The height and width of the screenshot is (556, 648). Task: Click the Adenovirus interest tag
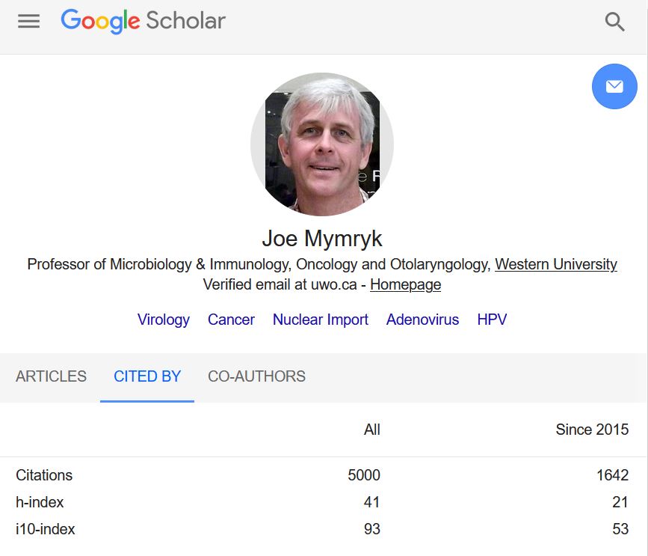[x=422, y=320]
